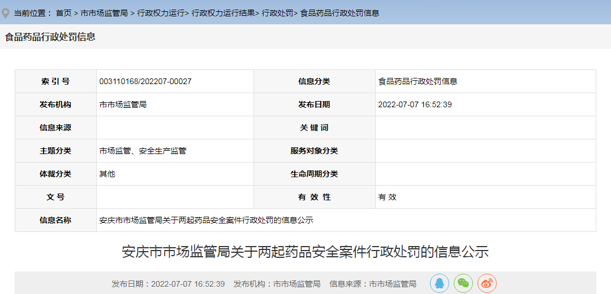Click the location pin icon

coord(6,13)
